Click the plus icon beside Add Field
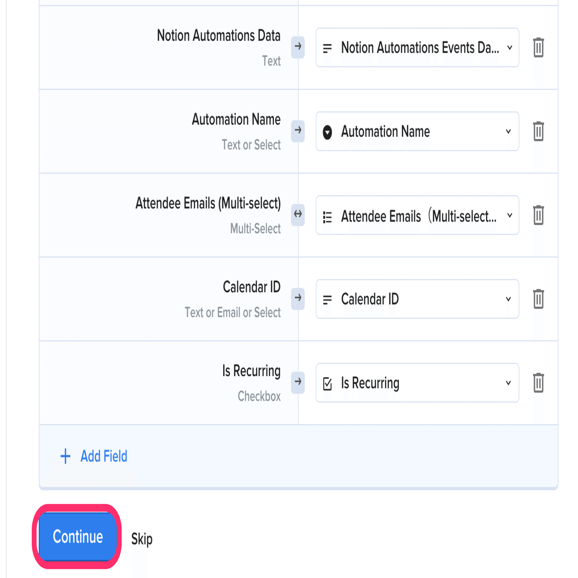The image size is (578, 578). (65, 456)
